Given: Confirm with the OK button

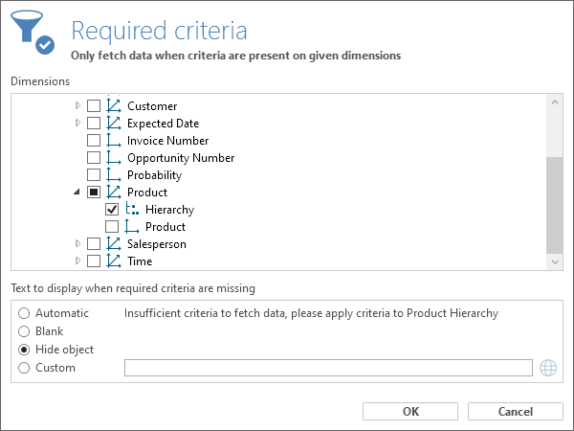Looking at the screenshot, I should click(x=410, y=411).
